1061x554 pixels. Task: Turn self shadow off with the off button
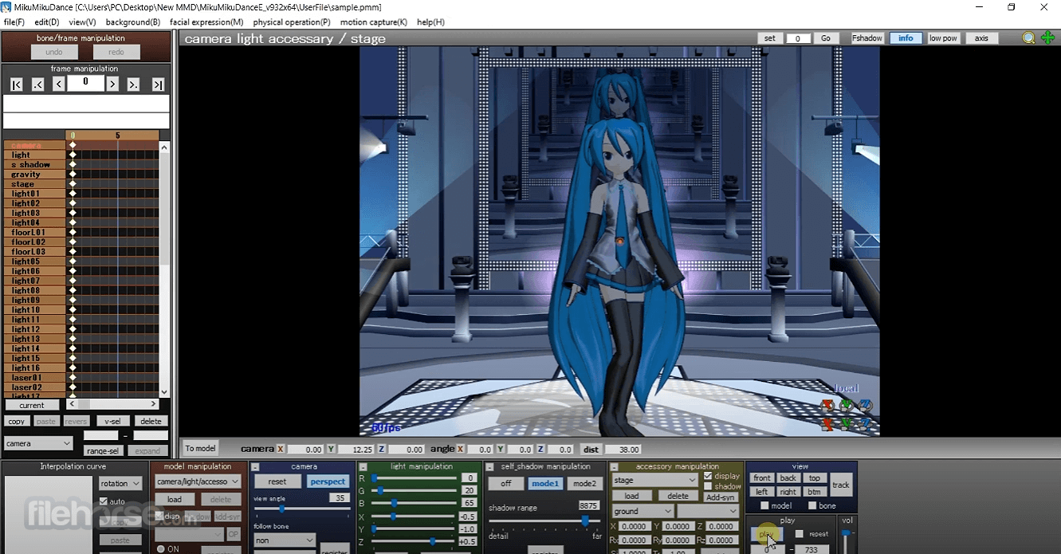pyautogui.click(x=505, y=484)
